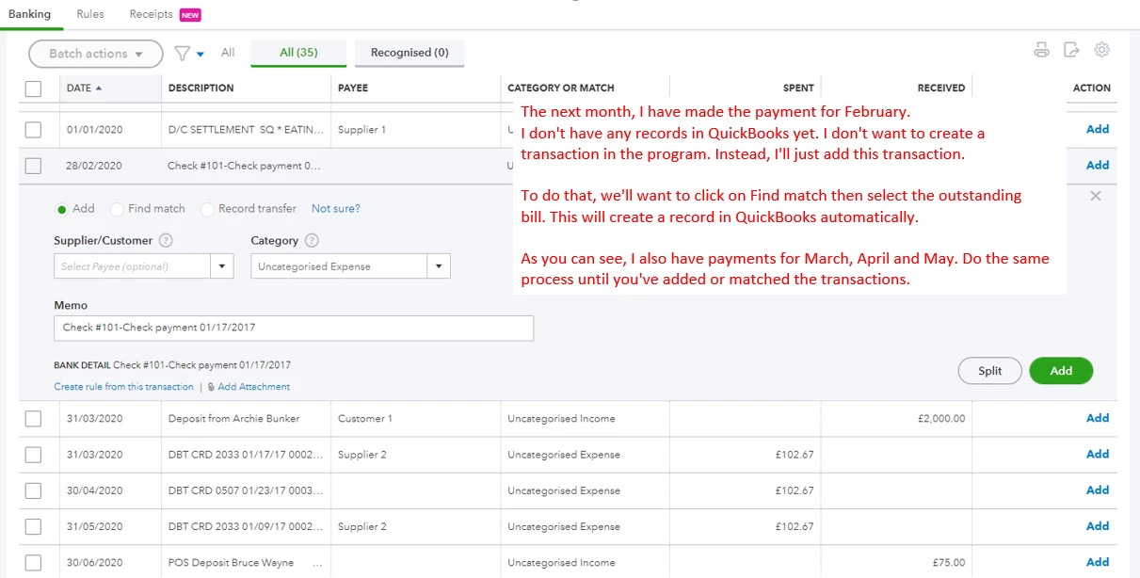Sort by the SPENT column header

(798, 88)
